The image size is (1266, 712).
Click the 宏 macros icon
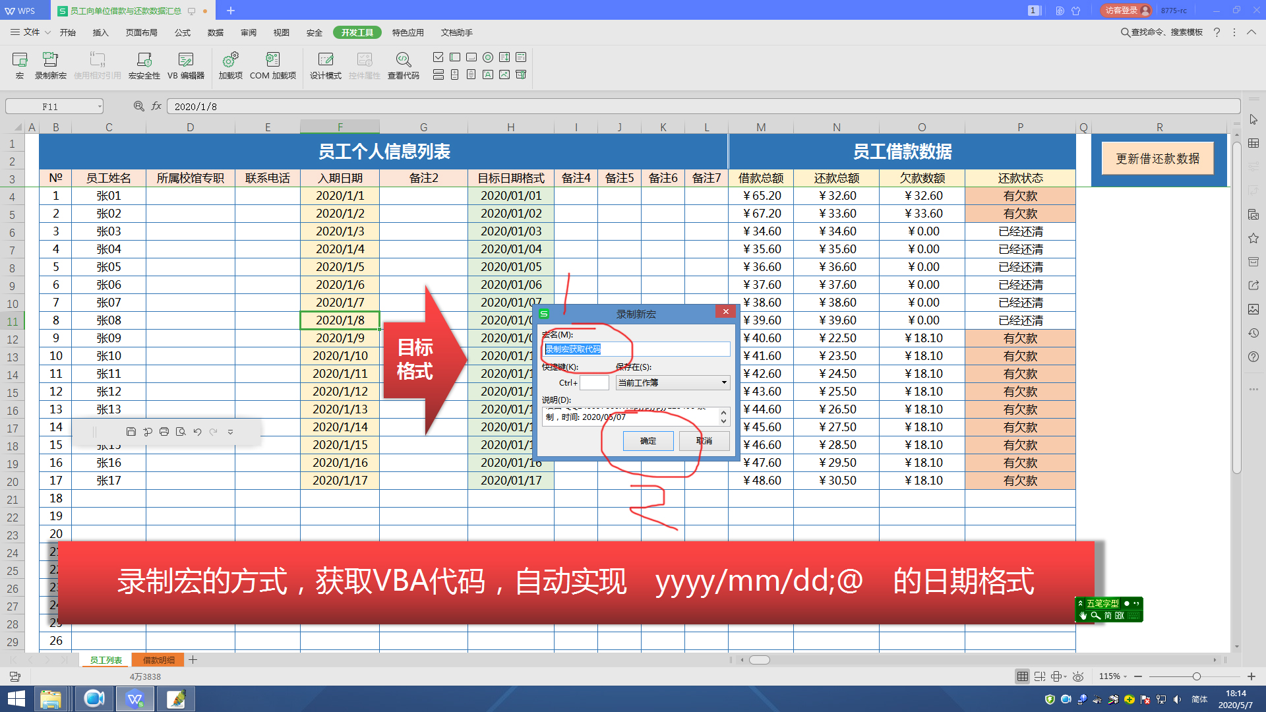pyautogui.click(x=20, y=65)
